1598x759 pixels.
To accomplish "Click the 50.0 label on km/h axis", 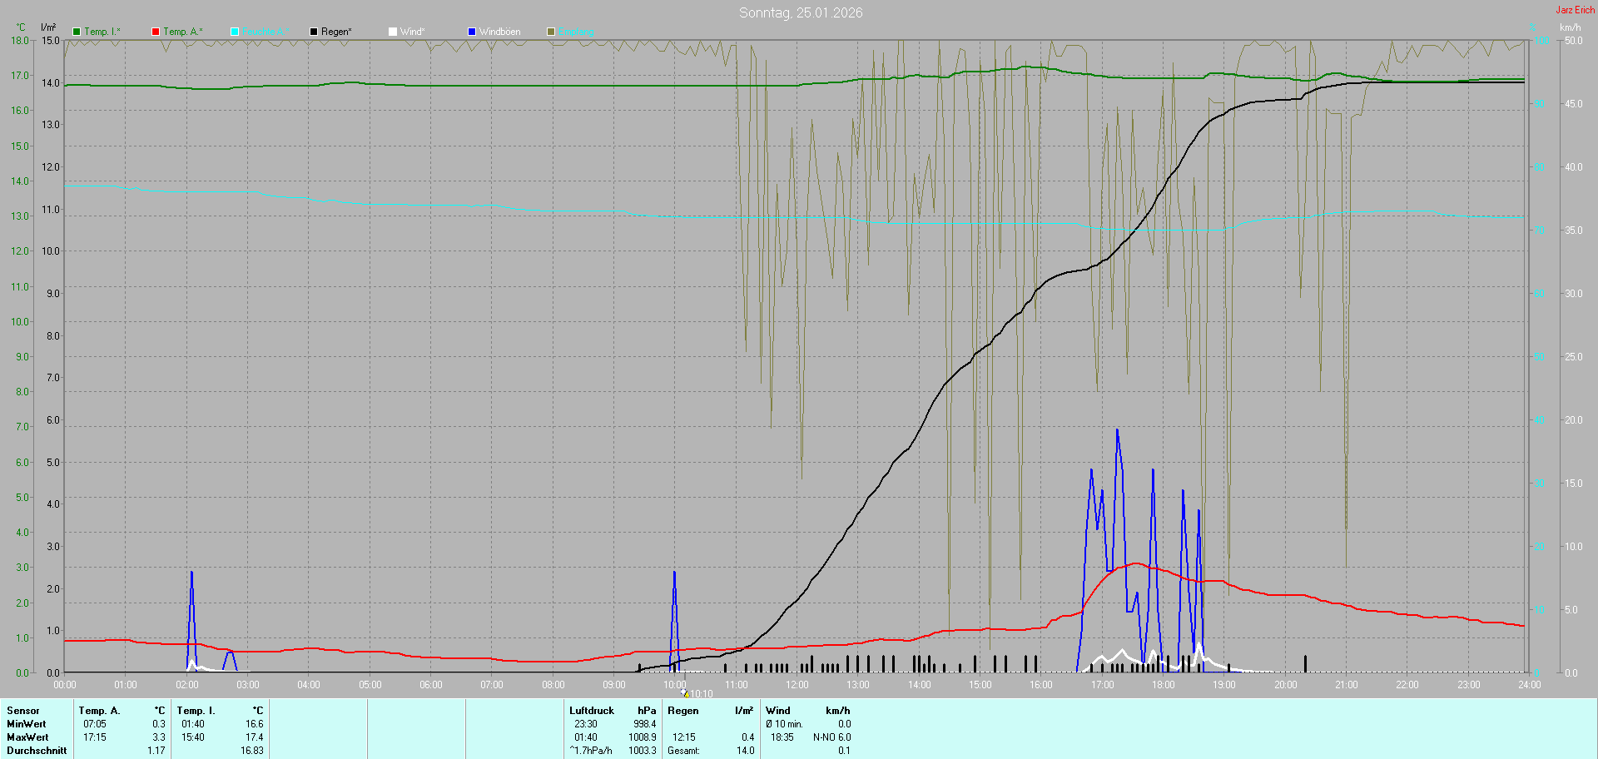I will tap(1573, 40).
